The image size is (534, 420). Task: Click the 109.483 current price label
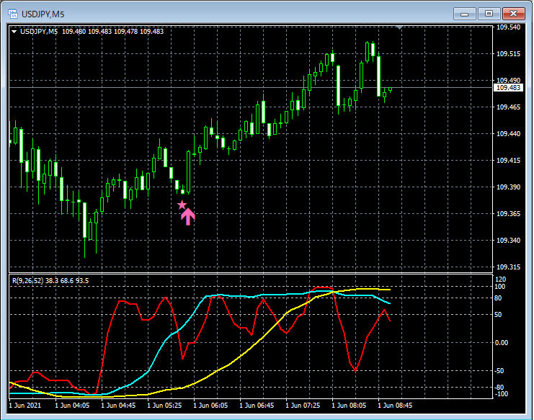tap(509, 88)
